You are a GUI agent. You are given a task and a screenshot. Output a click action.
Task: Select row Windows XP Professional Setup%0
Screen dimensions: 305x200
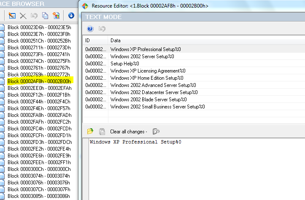click(194, 49)
